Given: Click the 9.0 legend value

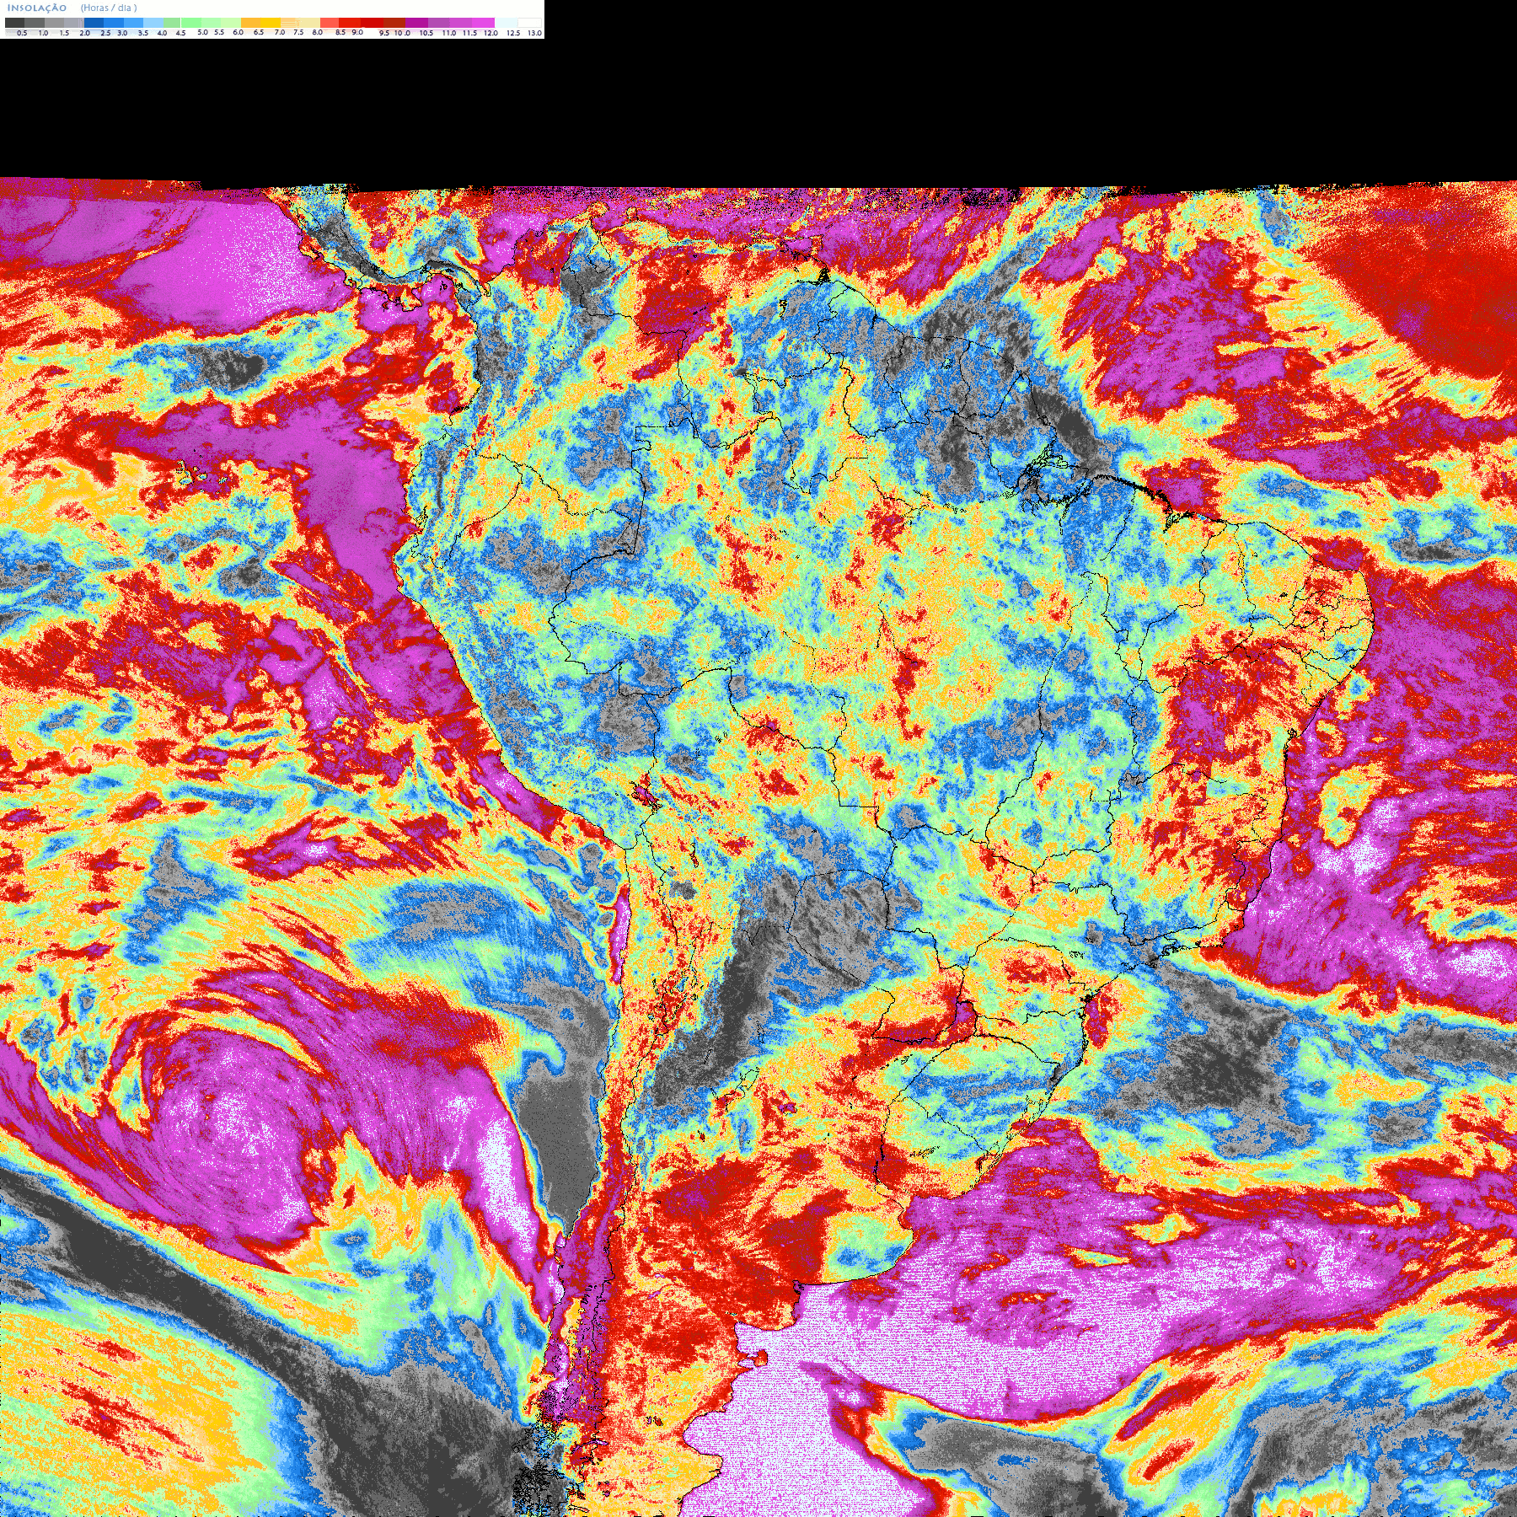Looking at the screenshot, I should click(x=357, y=32).
